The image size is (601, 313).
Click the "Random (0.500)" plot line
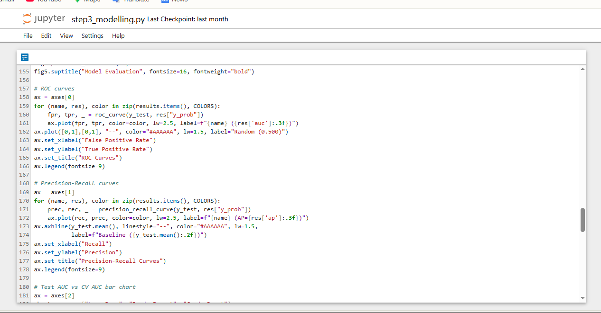coord(161,132)
